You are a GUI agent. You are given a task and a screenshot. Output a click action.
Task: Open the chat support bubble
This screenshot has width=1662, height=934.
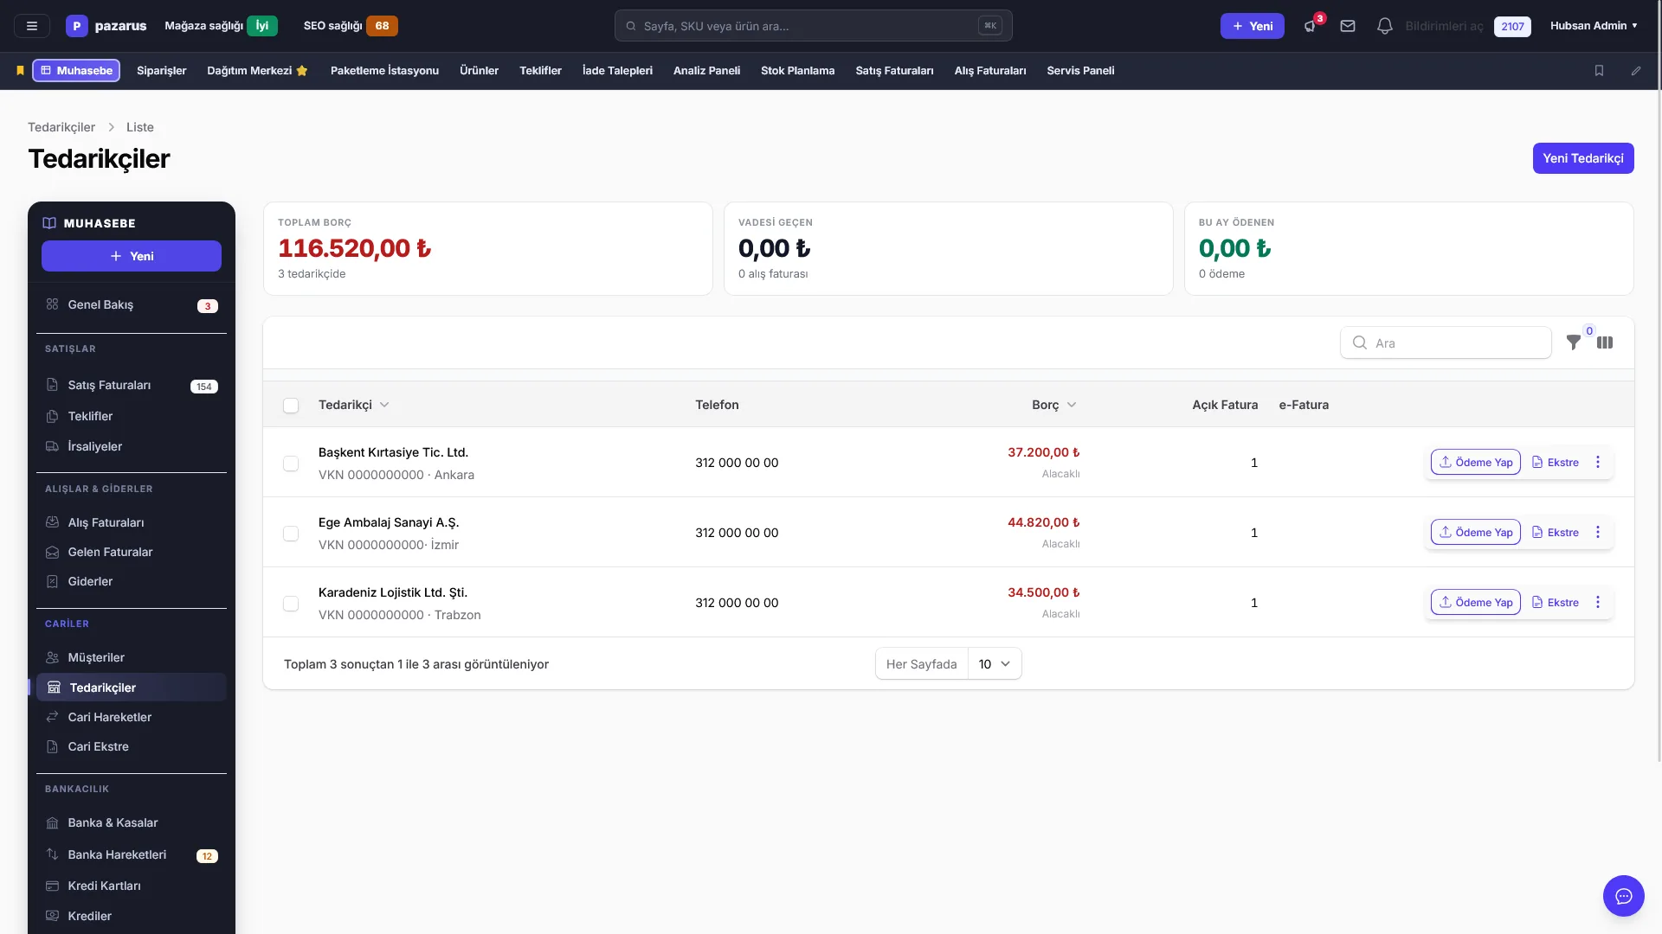[1623, 896]
